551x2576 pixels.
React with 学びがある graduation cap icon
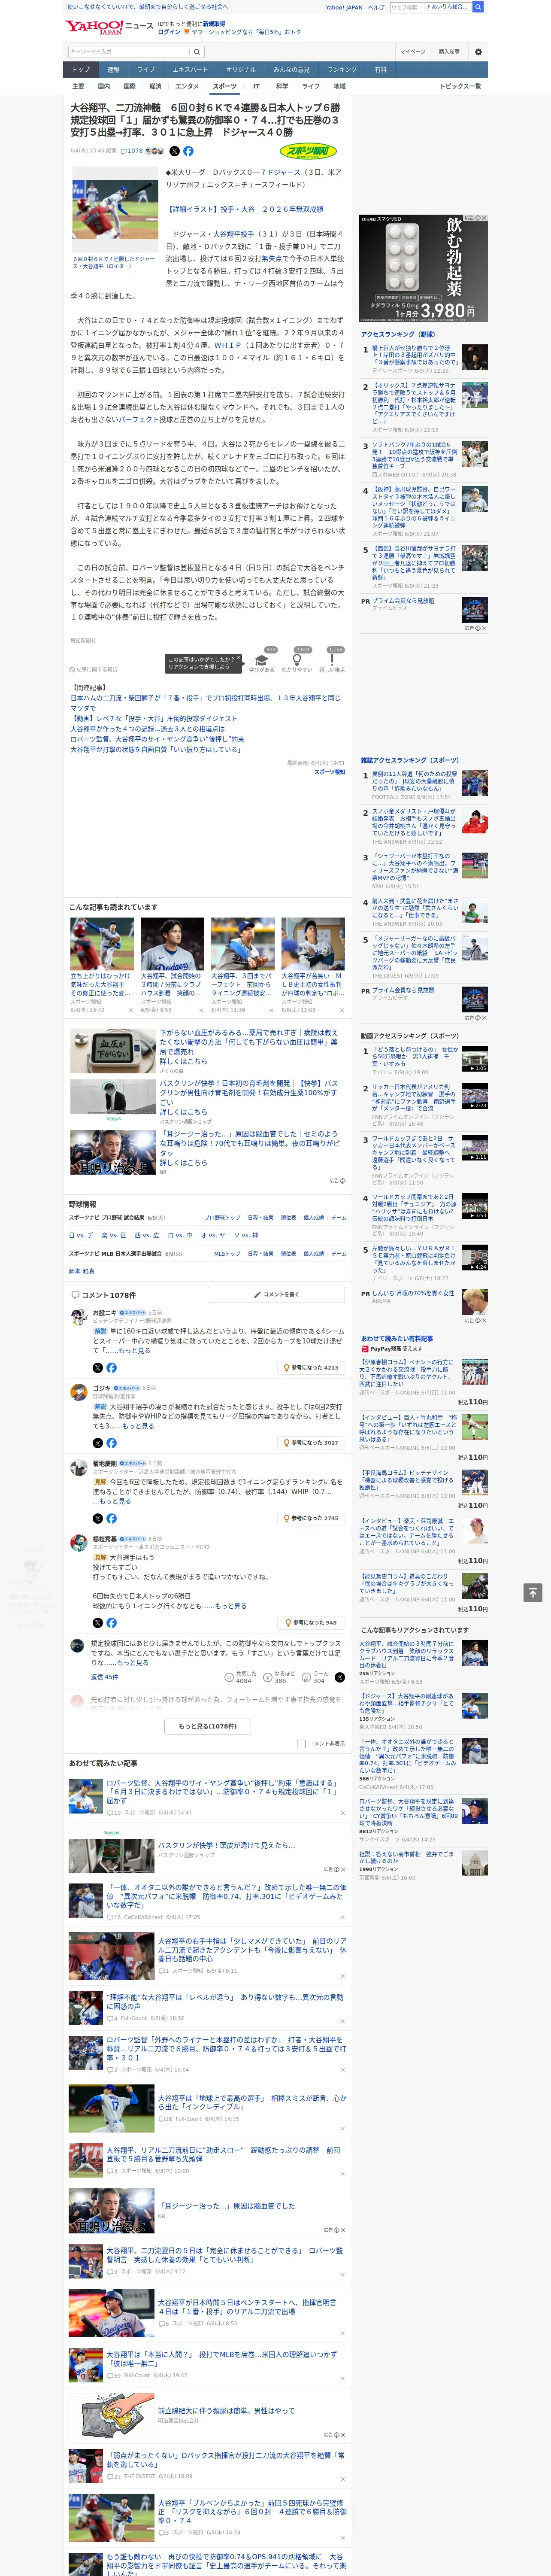pos(262,660)
